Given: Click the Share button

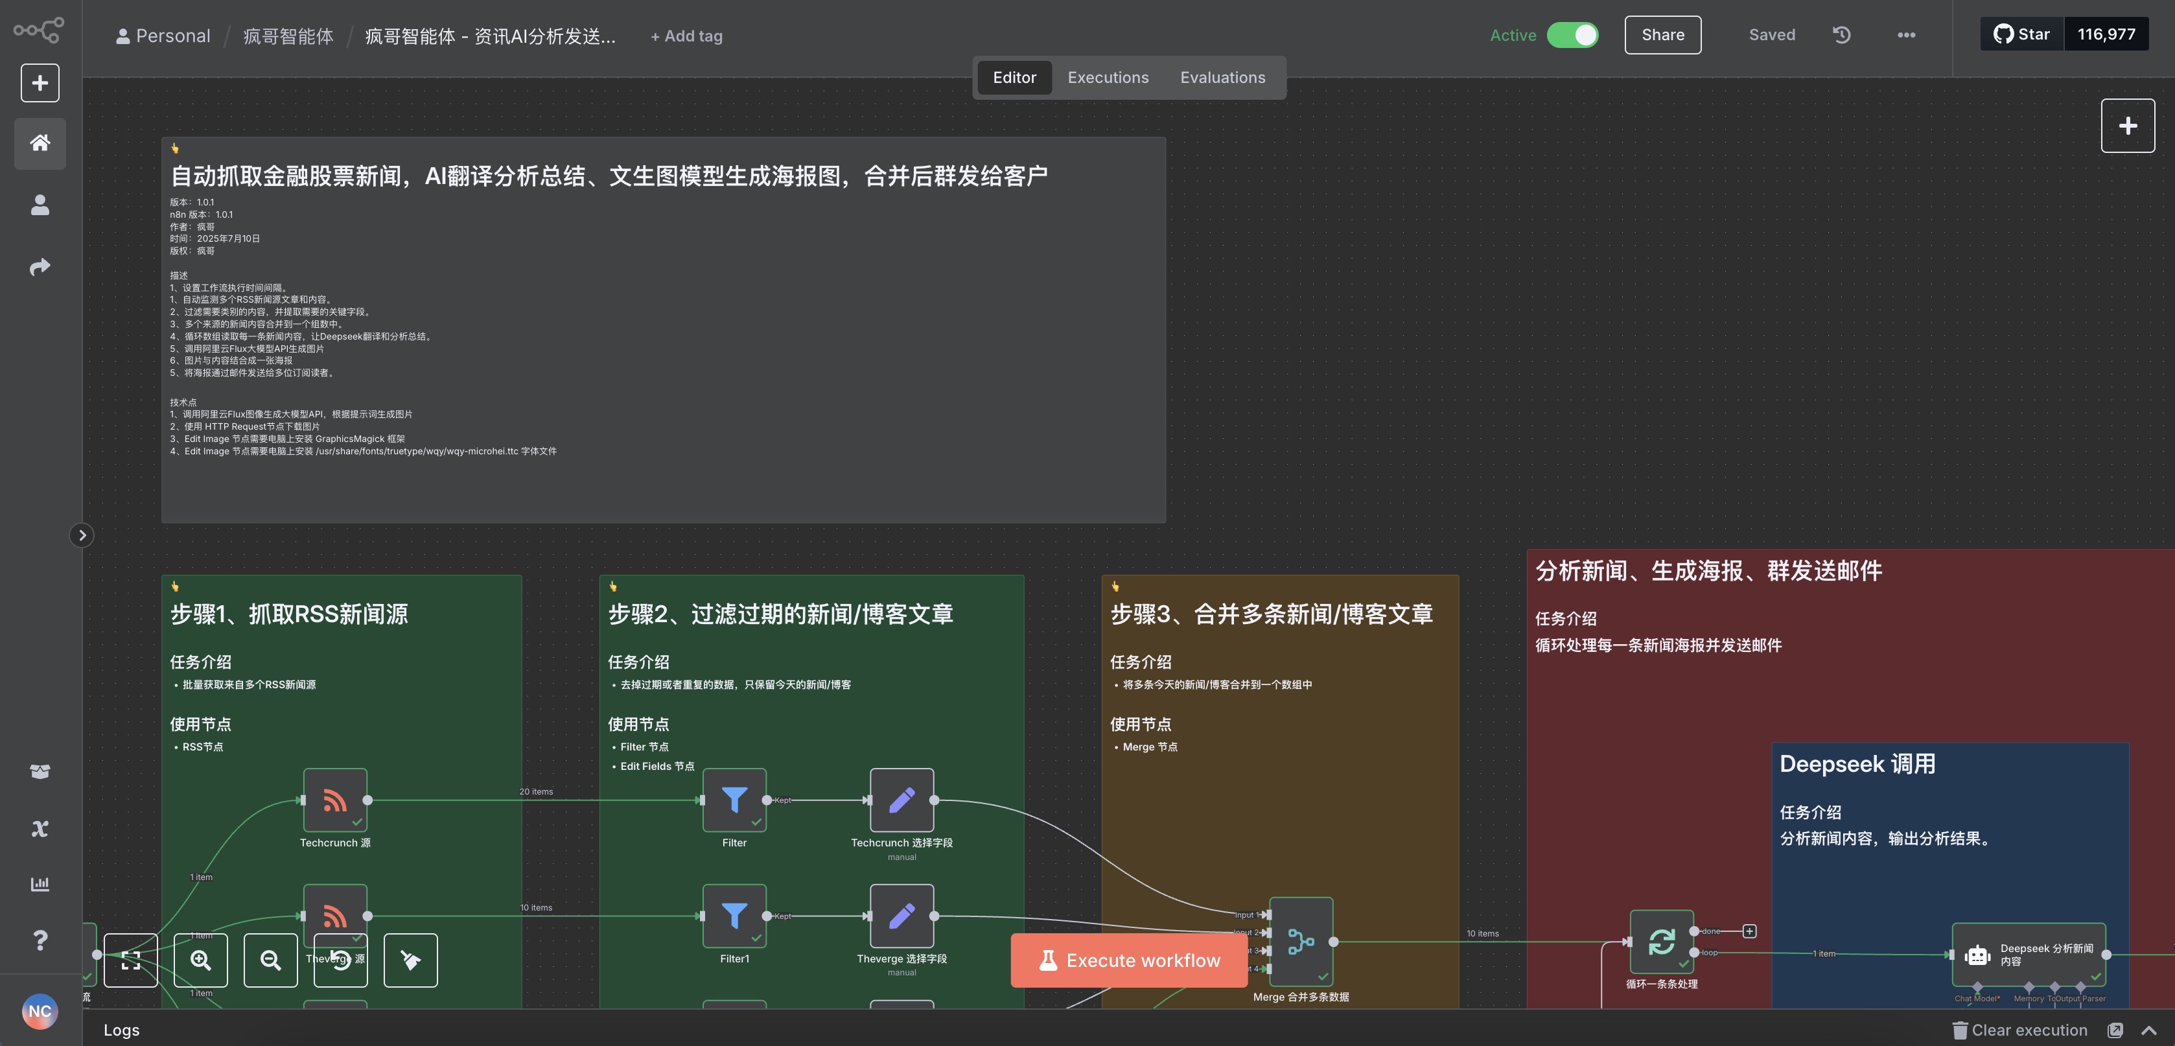Looking at the screenshot, I should pyautogui.click(x=1662, y=34).
